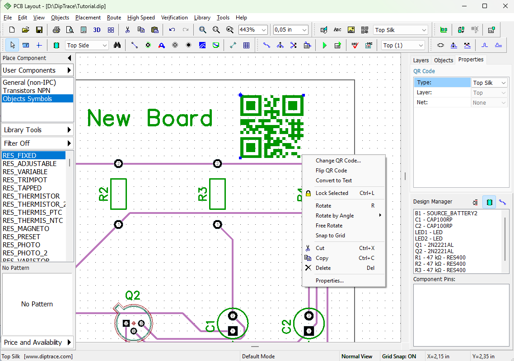Expand Price and Availability panel
The height and width of the screenshot is (361, 514).
pos(37,342)
